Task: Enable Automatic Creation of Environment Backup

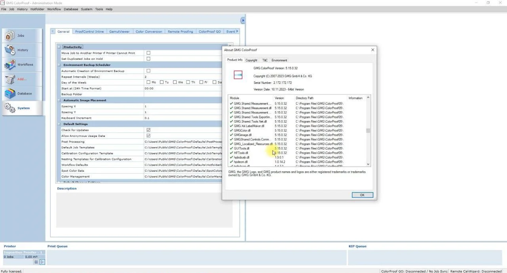Action: click(149, 71)
